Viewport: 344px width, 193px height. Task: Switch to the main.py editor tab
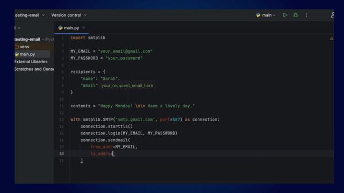pyautogui.click(x=71, y=28)
